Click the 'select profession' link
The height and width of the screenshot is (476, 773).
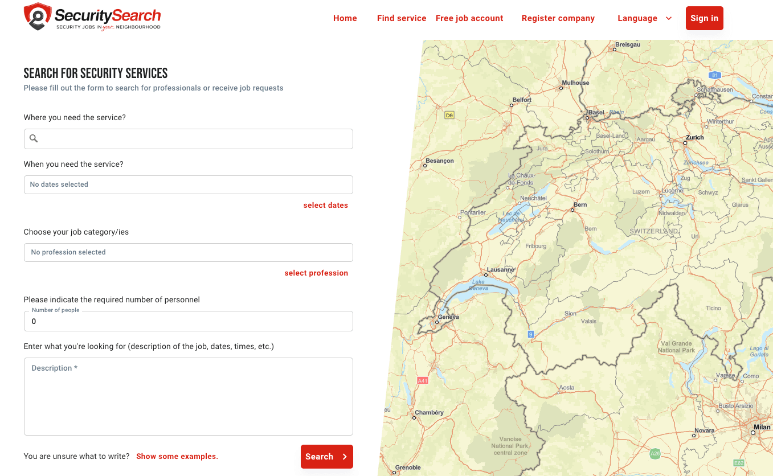(316, 273)
